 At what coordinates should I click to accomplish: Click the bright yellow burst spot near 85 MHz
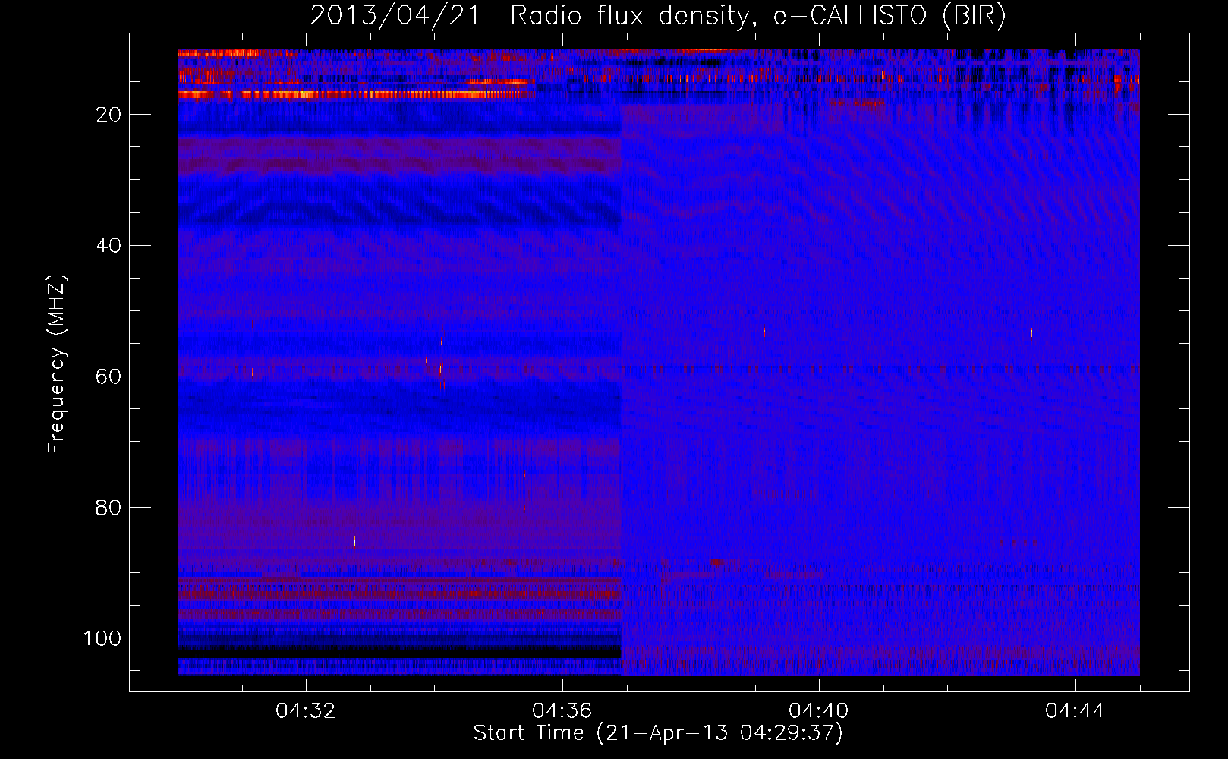click(x=354, y=541)
